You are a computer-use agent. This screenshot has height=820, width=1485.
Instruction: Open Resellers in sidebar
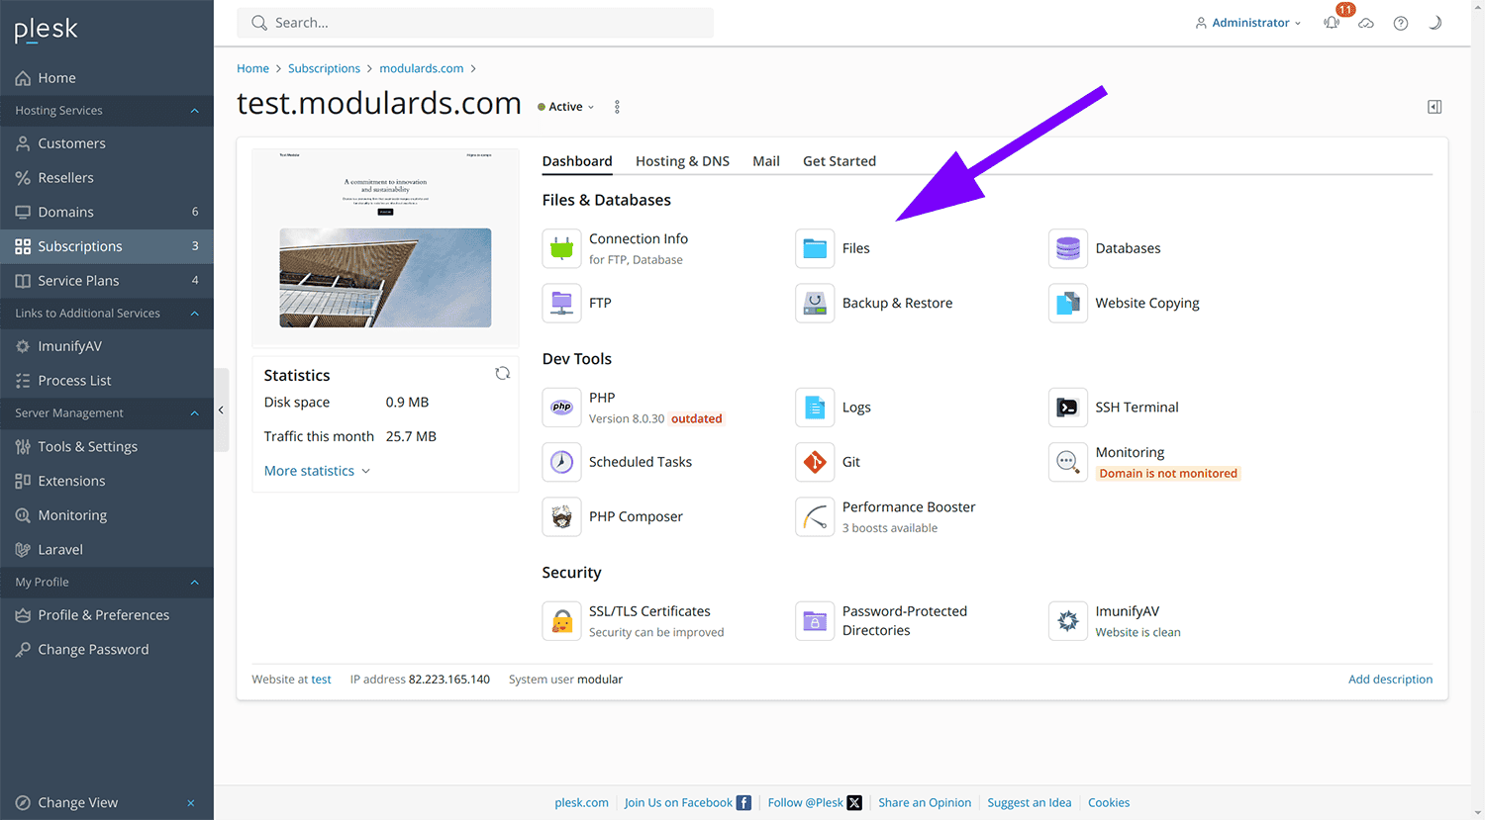pyautogui.click(x=107, y=178)
